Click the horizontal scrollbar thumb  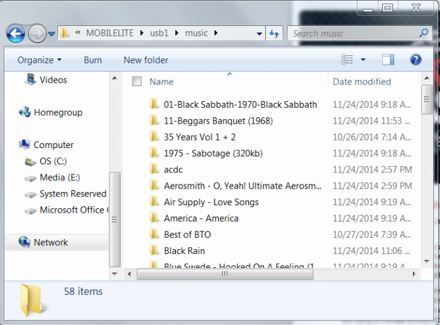[225, 274]
